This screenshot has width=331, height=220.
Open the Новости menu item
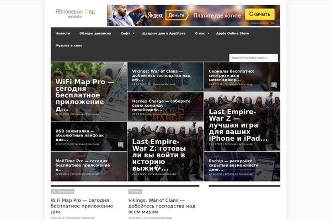[63, 33]
